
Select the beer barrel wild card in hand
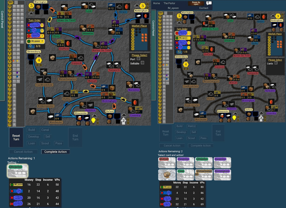tap(167, 174)
